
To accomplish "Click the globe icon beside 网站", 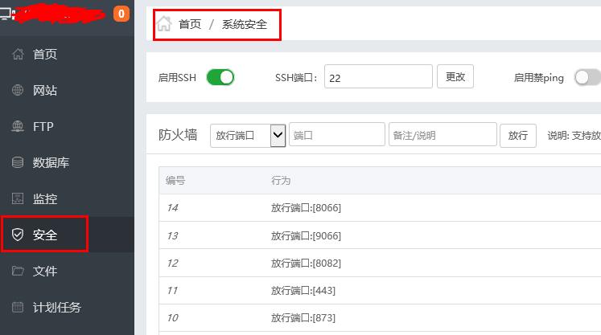I will pyautogui.click(x=18, y=90).
